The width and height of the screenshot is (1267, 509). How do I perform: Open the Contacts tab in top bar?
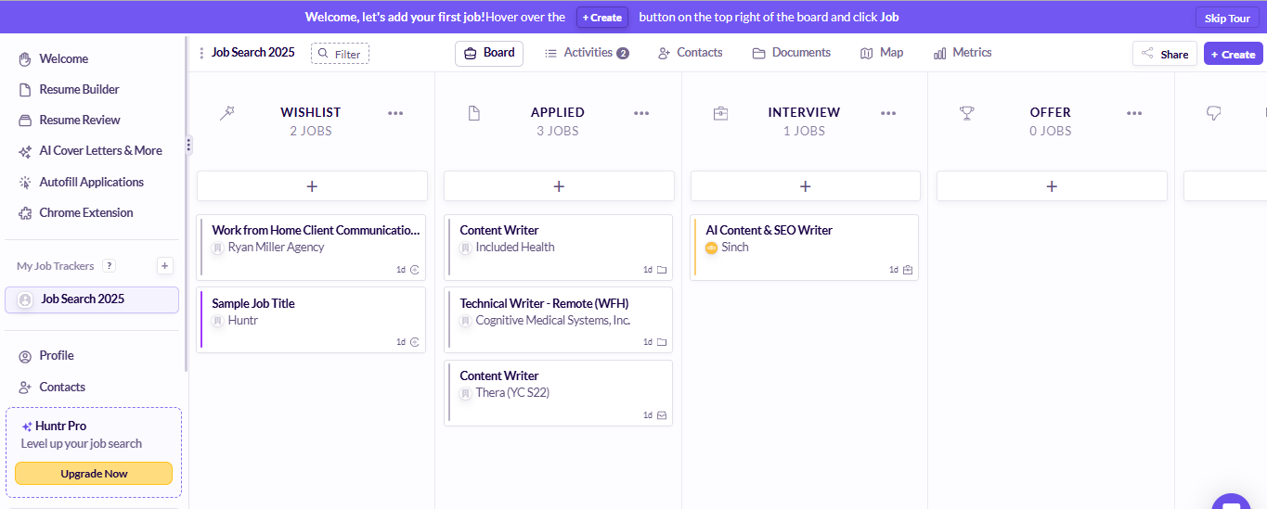click(690, 53)
